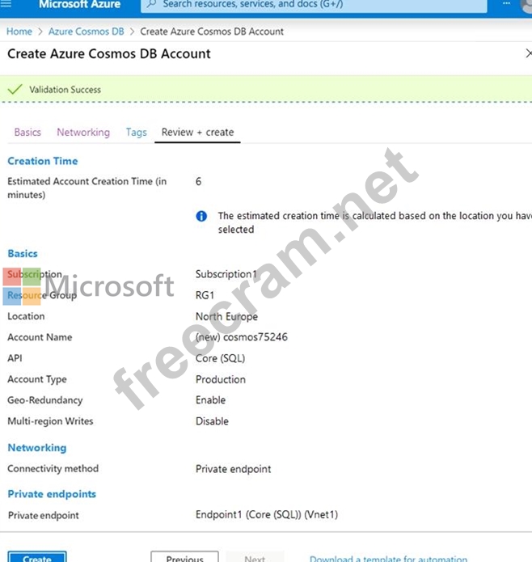The width and height of the screenshot is (532, 562).
Task: Select the RG1 resource group value
Action: tap(205, 295)
